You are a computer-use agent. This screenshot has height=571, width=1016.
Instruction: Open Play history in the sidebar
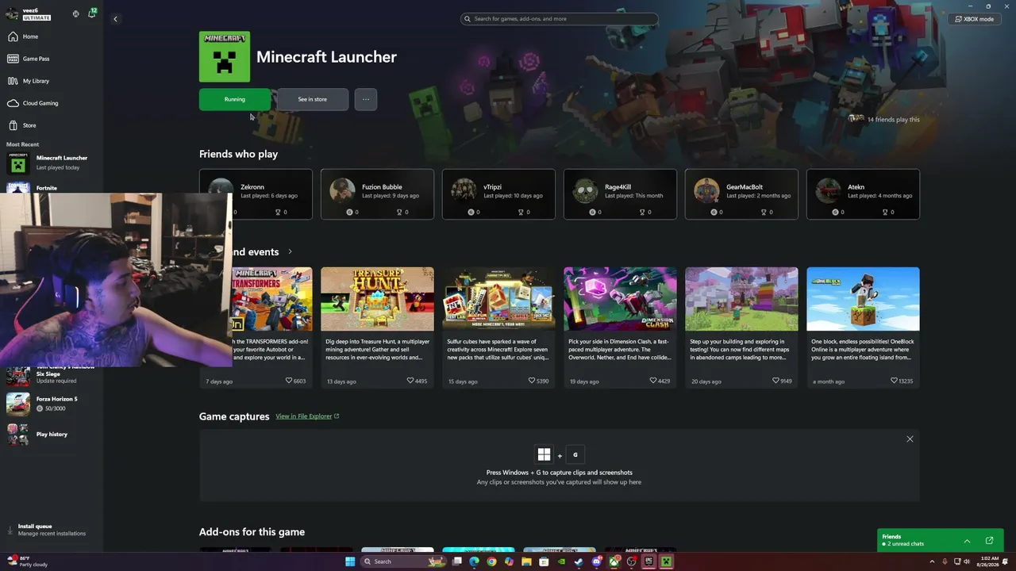(51, 435)
